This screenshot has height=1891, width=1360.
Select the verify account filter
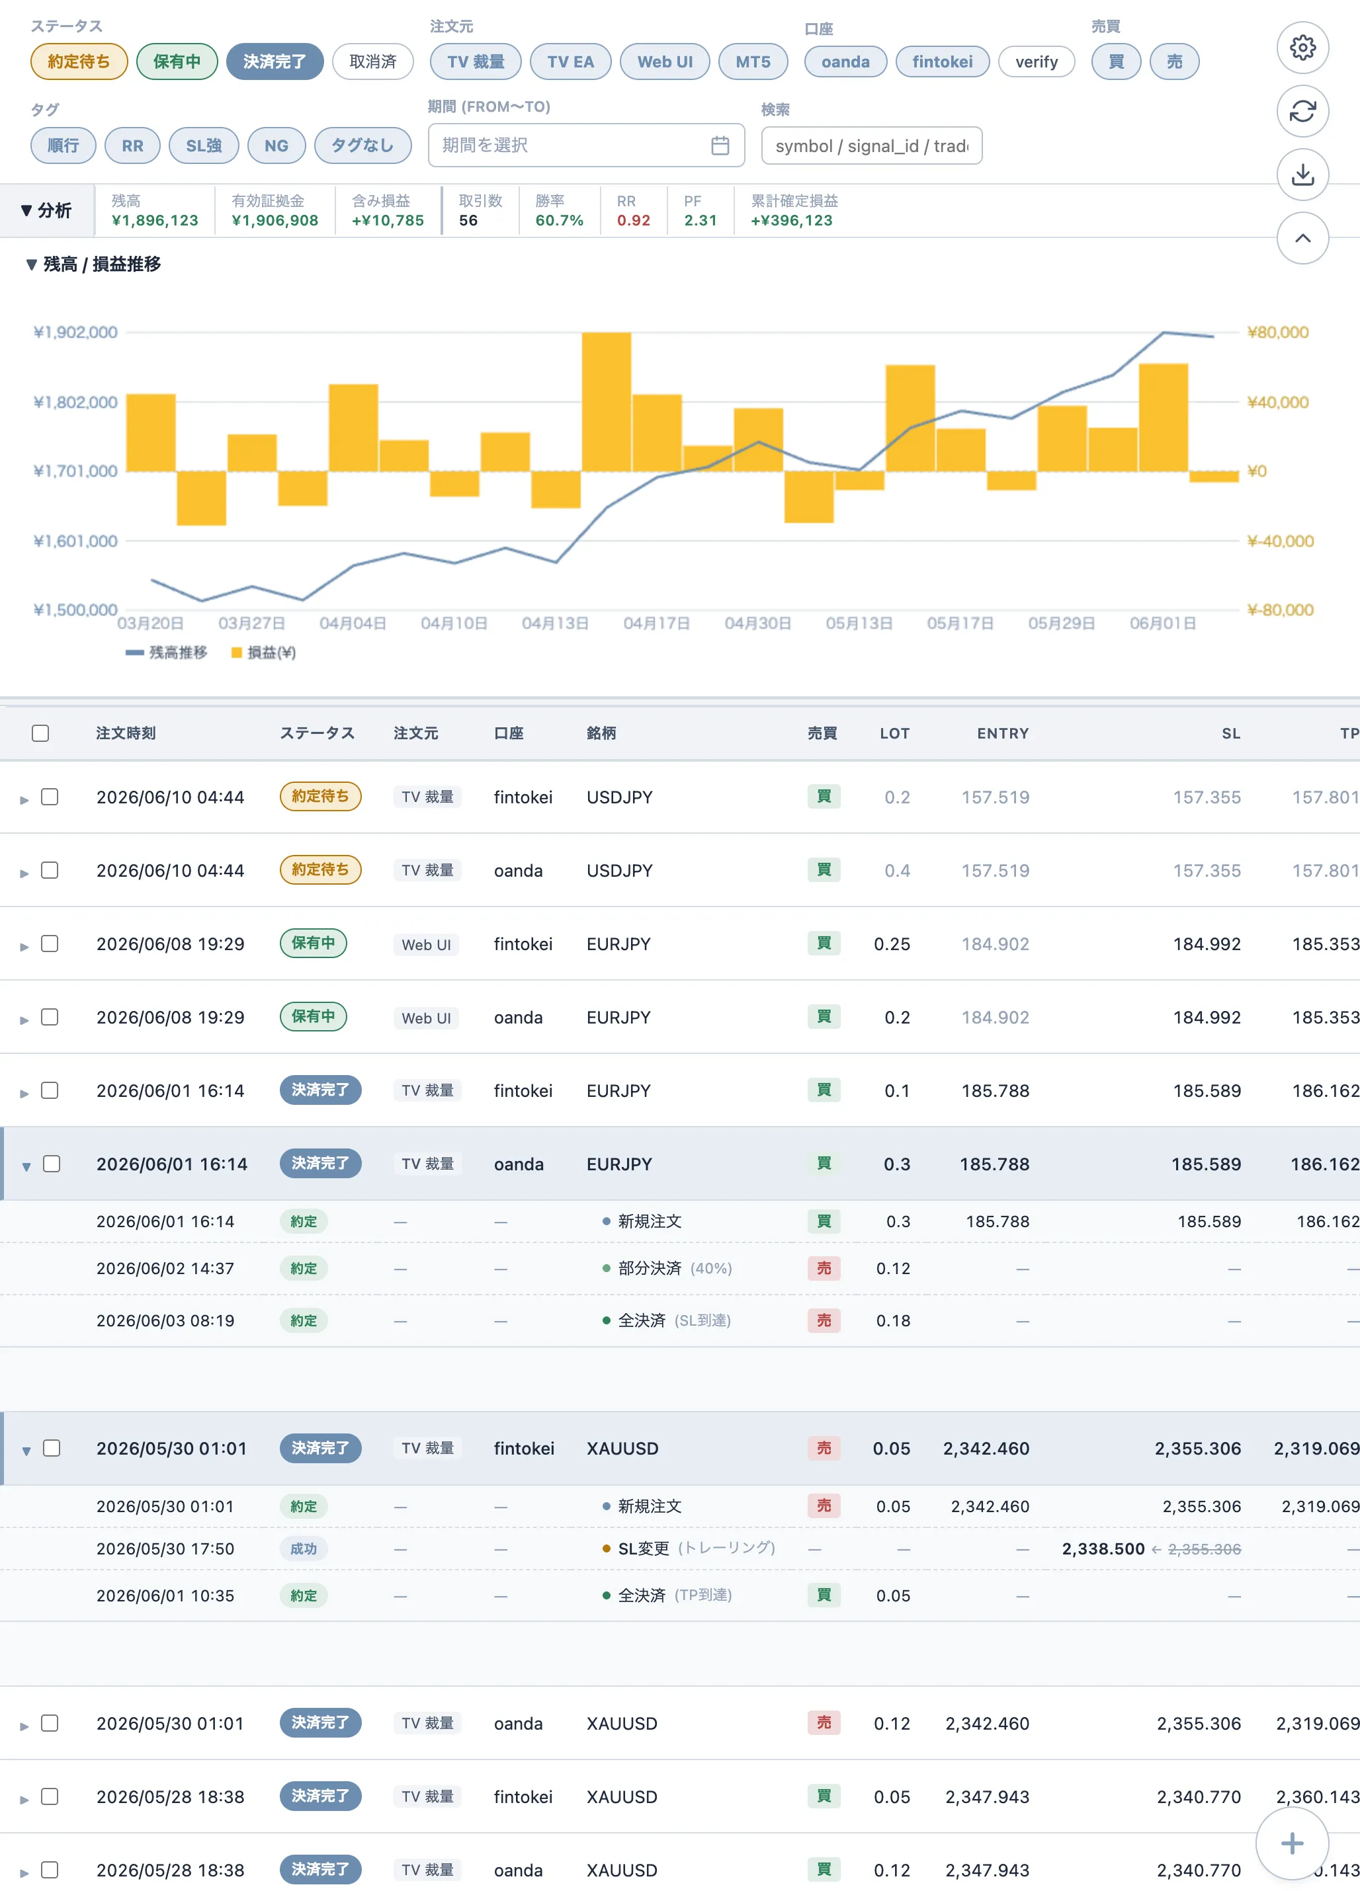(x=1037, y=61)
